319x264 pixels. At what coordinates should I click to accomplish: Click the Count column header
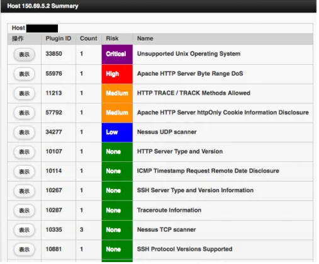[x=89, y=38]
